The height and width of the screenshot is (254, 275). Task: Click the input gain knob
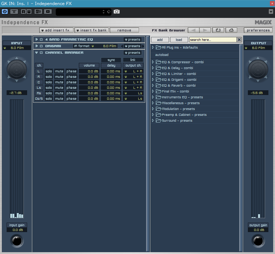click(17, 241)
